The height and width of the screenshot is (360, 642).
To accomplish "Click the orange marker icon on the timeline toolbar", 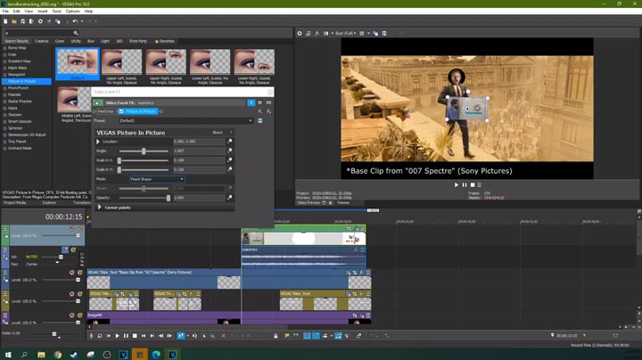I will pyautogui.click(x=287, y=336).
